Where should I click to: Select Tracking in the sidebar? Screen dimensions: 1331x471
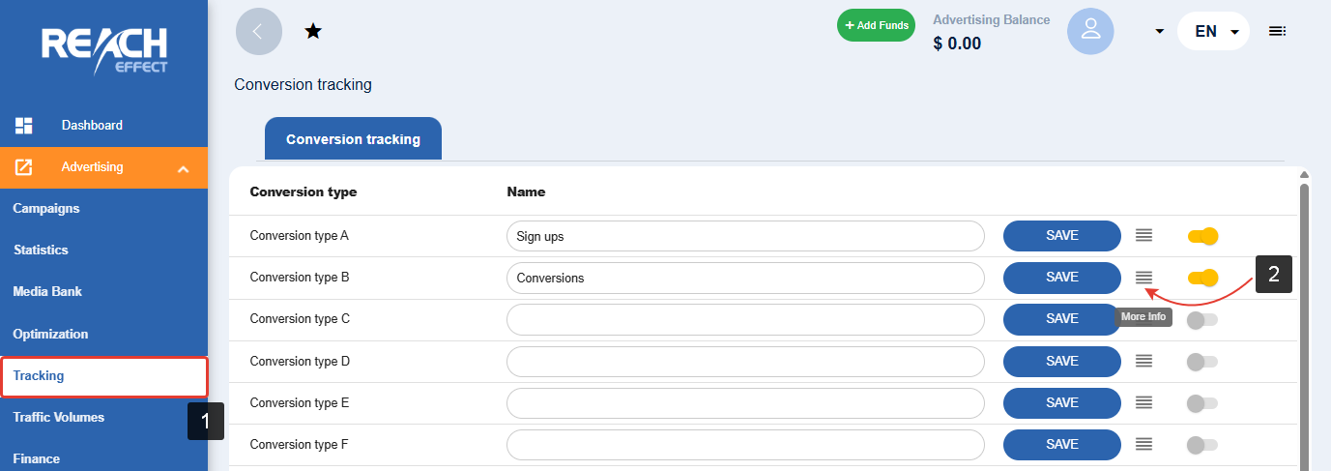click(104, 376)
